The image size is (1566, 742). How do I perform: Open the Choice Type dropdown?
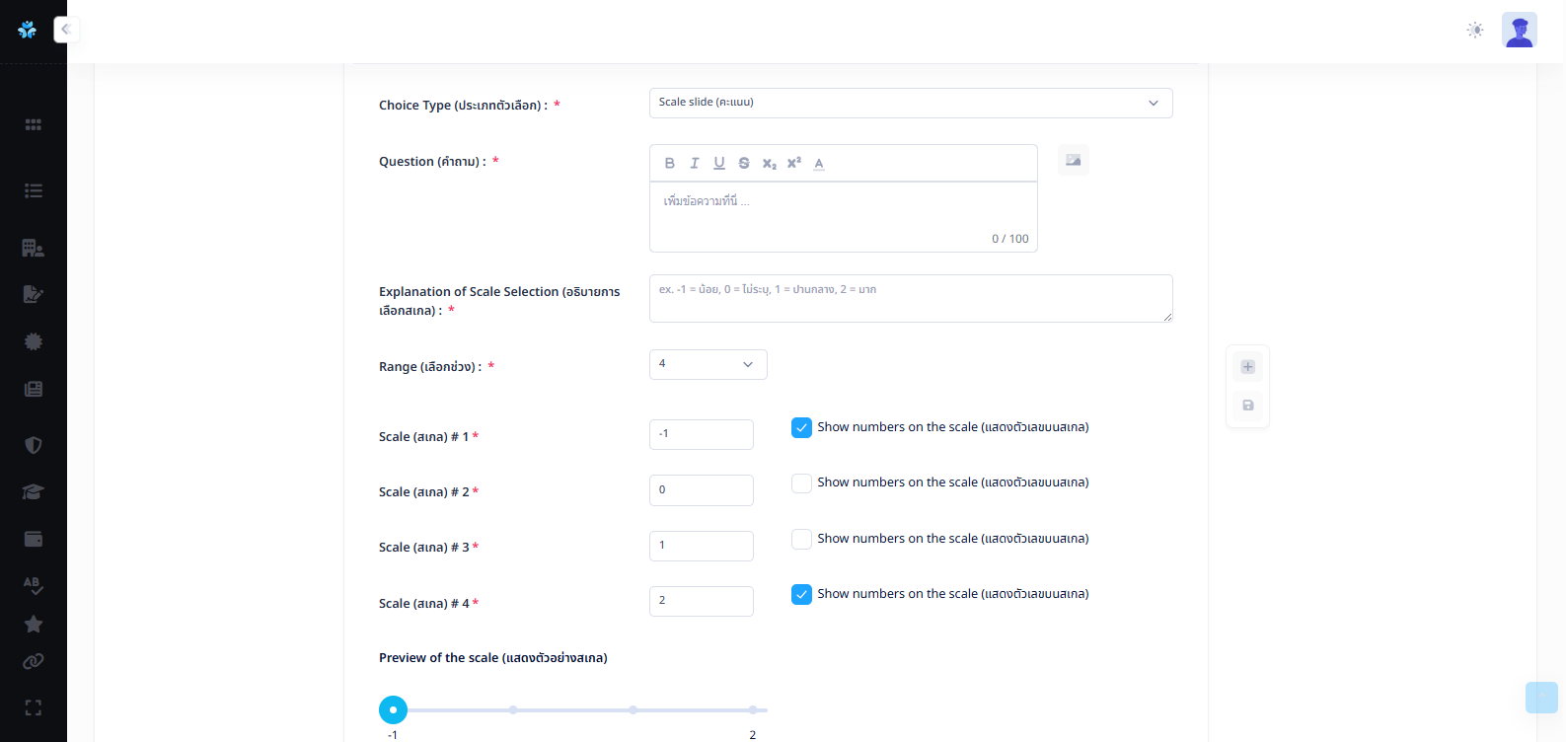910,103
